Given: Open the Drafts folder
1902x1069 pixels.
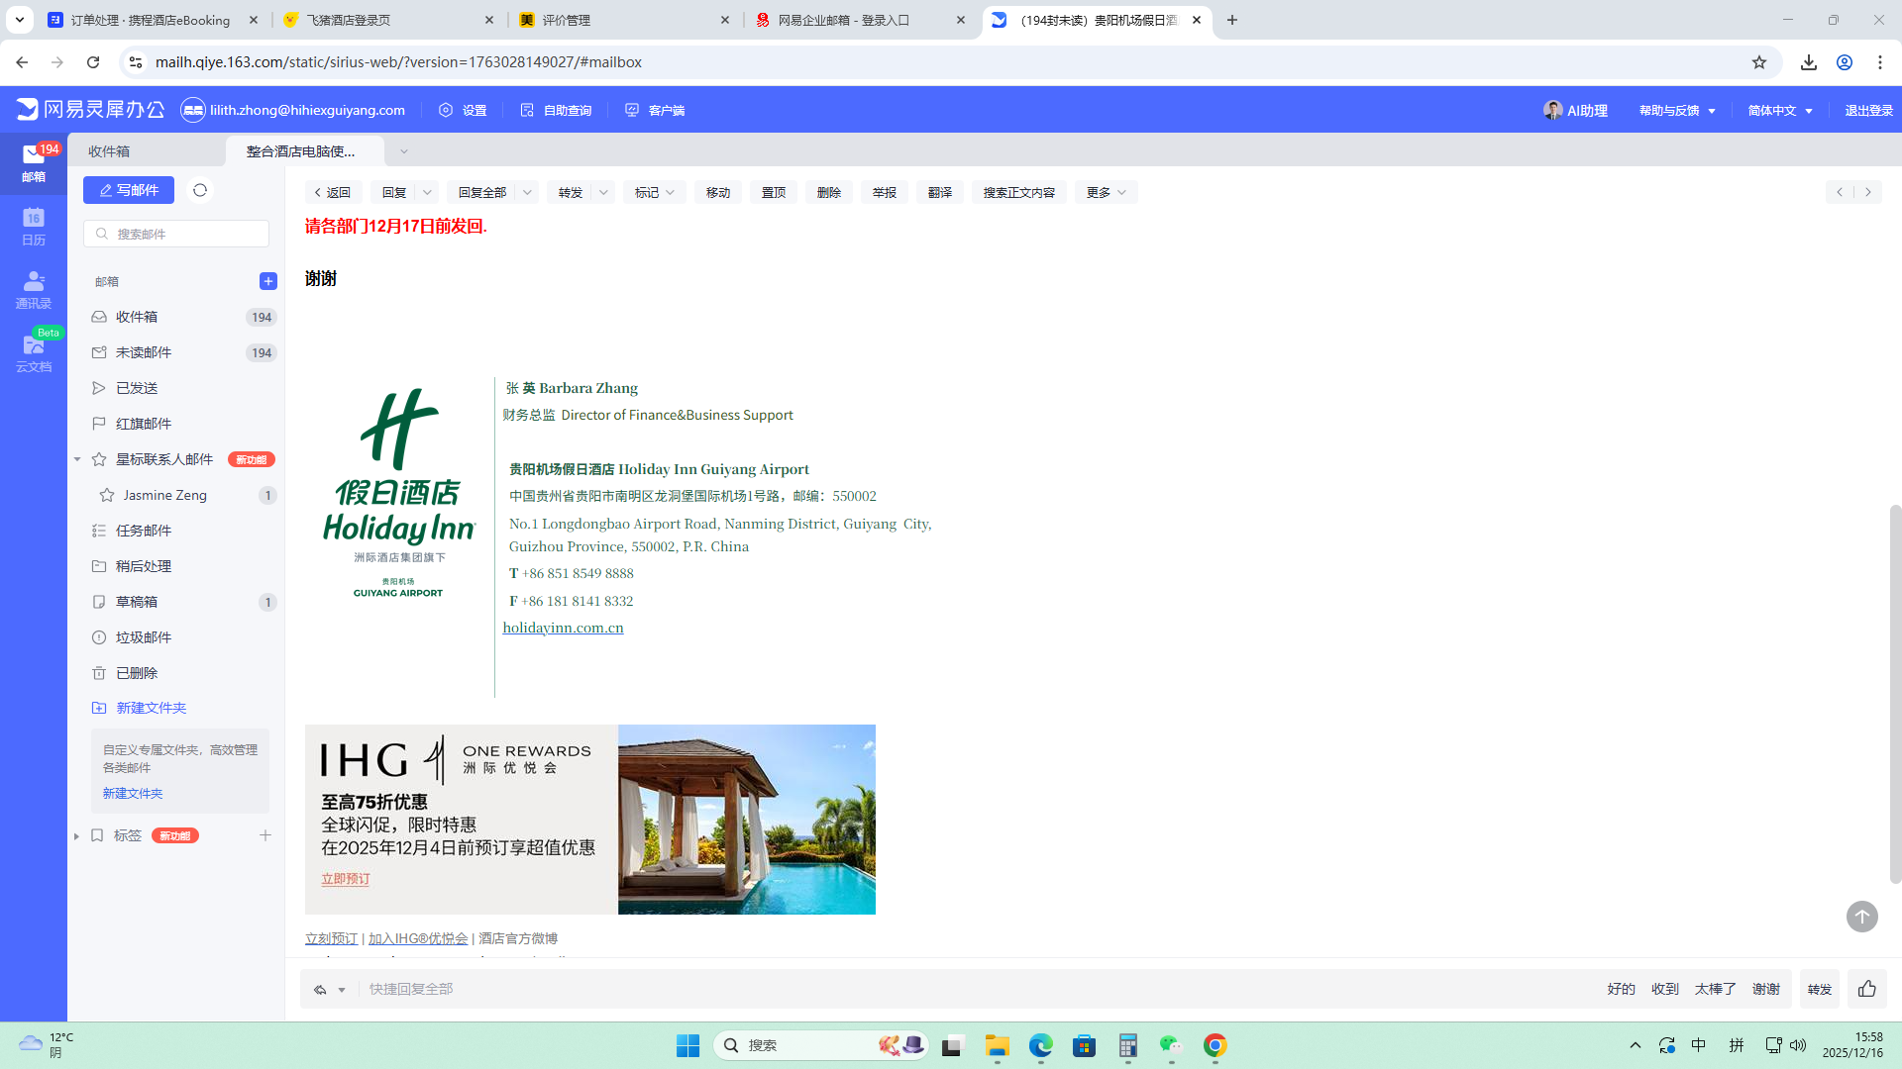Looking at the screenshot, I should coord(137,602).
